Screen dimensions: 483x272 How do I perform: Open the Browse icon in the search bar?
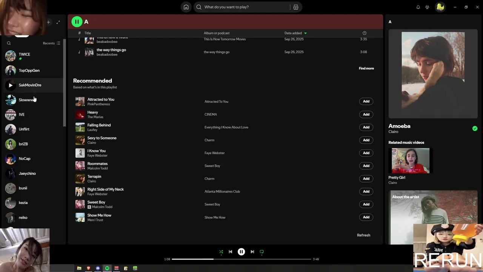(296, 7)
